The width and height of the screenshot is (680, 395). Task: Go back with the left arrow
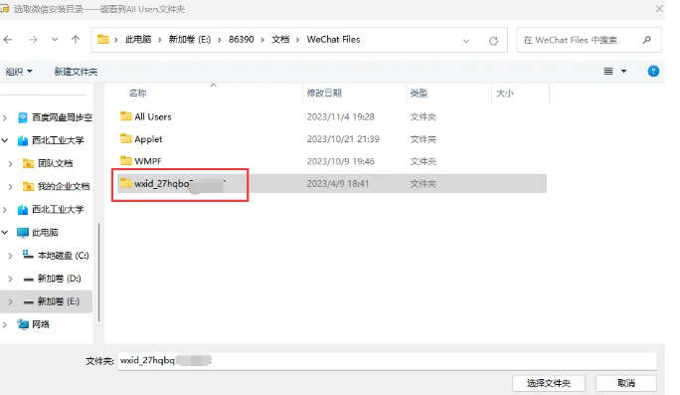point(8,40)
